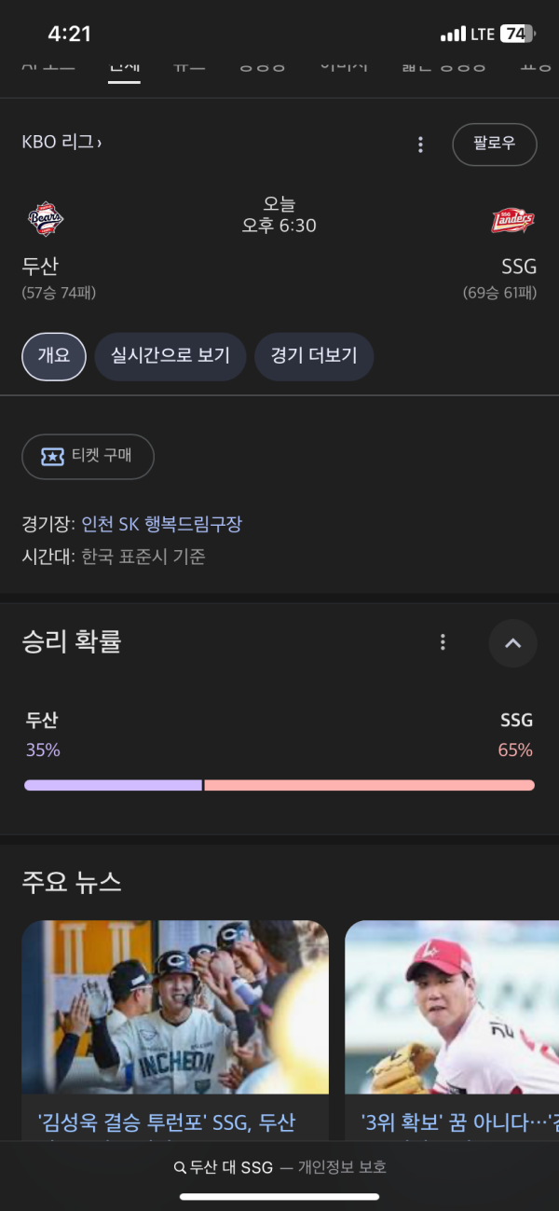Select the 개요 tab chip
Image resolution: width=559 pixels, height=1211 pixels.
54,356
